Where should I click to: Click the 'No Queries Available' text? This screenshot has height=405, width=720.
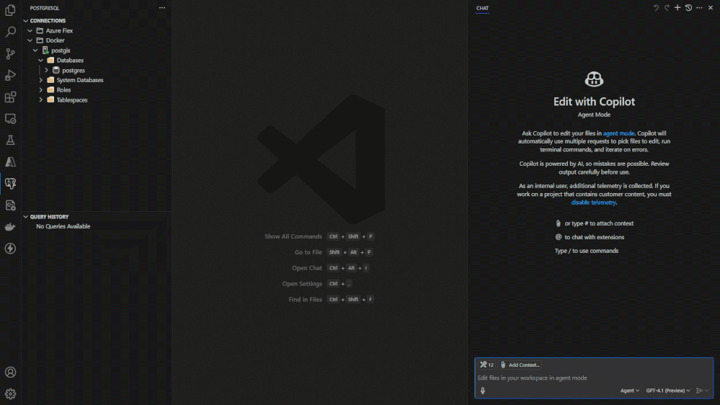point(63,226)
